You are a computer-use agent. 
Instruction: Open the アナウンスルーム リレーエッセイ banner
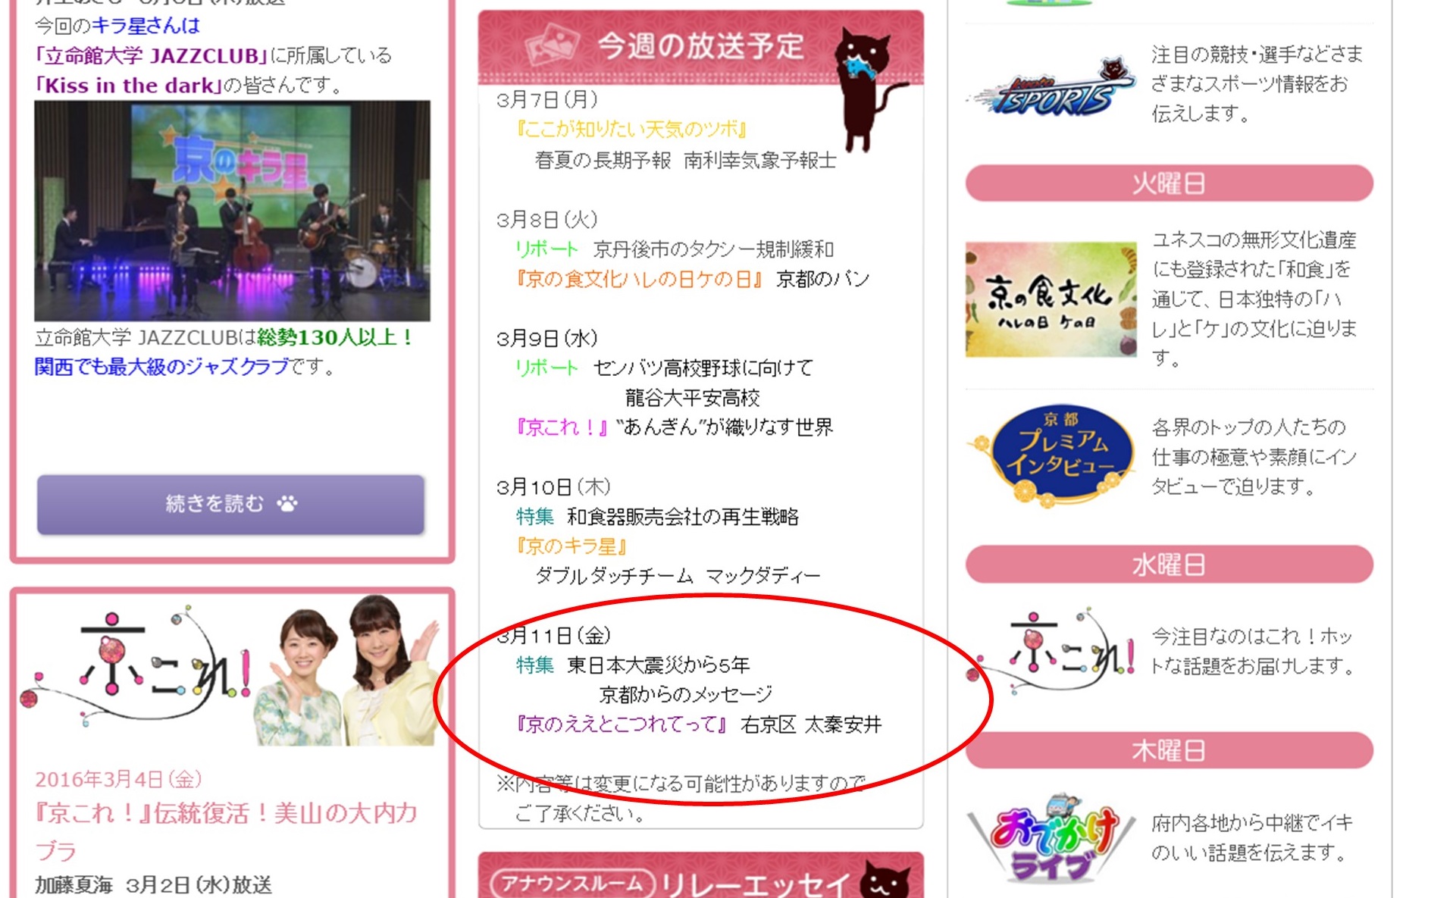700,878
